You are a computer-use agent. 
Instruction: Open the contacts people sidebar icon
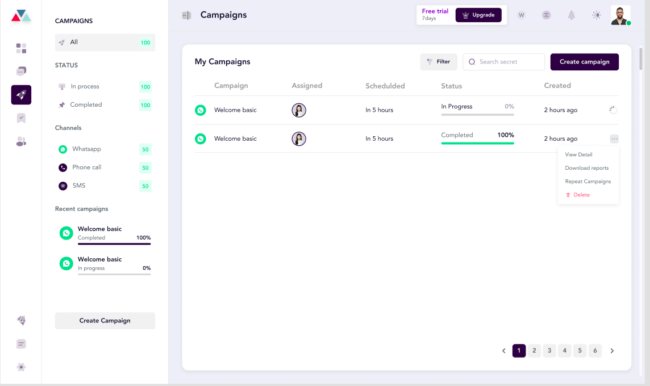click(x=21, y=142)
